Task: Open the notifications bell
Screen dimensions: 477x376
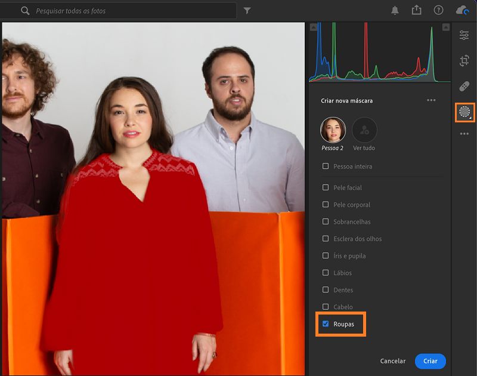Action: pos(395,10)
